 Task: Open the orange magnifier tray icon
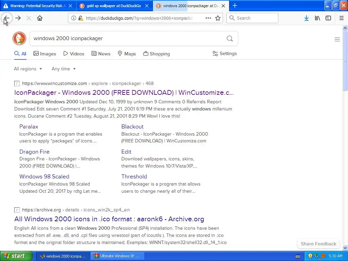(x=323, y=256)
